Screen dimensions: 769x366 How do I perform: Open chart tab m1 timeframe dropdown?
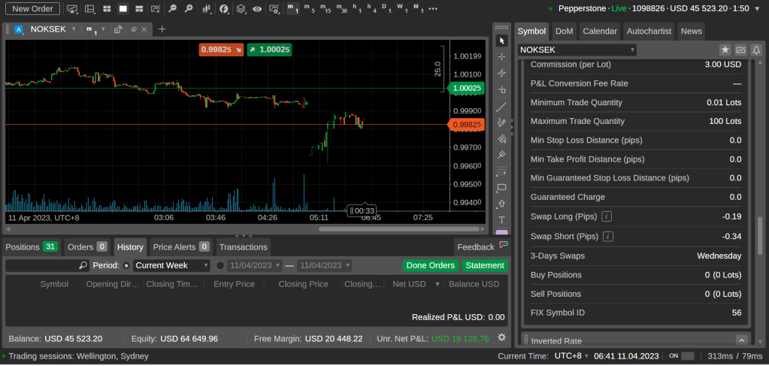point(104,29)
